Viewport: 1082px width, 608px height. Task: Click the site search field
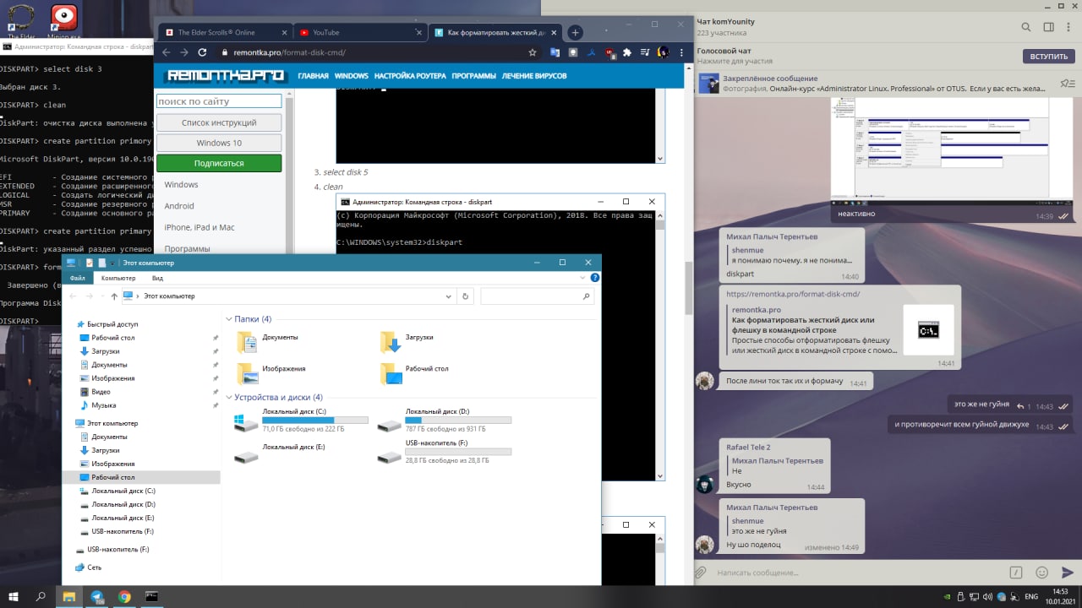tap(219, 101)
